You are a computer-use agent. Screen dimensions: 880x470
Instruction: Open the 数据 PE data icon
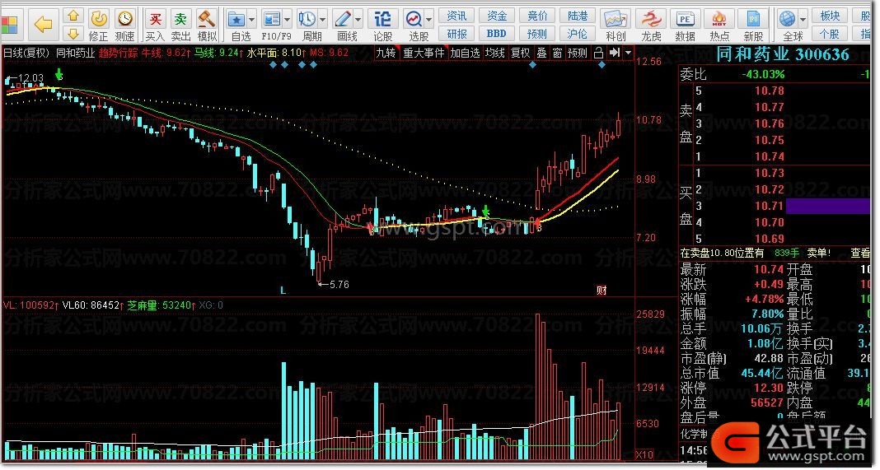pos(685,20)
